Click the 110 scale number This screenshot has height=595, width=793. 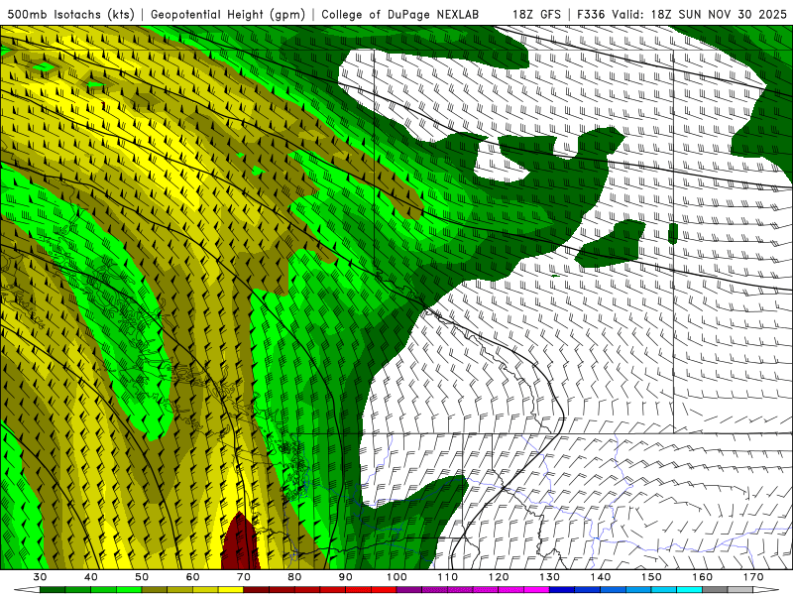(x=448, y=577)
